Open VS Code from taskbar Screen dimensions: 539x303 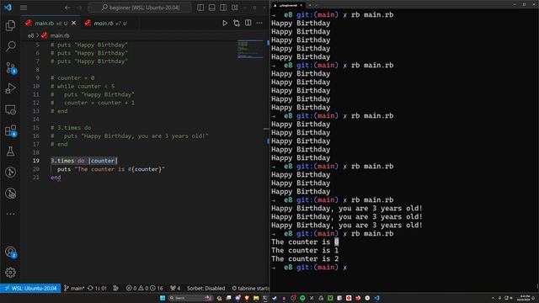(x=376, y=298)
